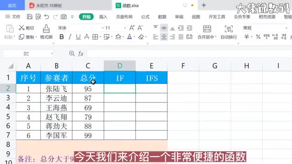292x164 pixels.
Task: Apply percent style format
Action: coord(258,37)
